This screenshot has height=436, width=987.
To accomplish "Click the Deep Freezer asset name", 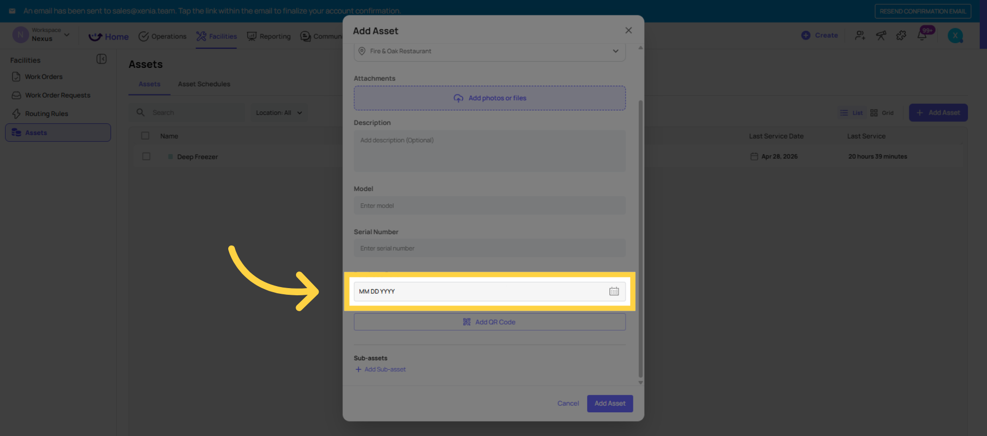I will [x=197, y=157].
